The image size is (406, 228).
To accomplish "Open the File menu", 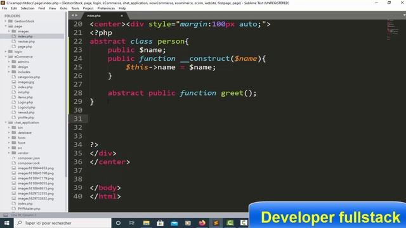I will point(4,8).
